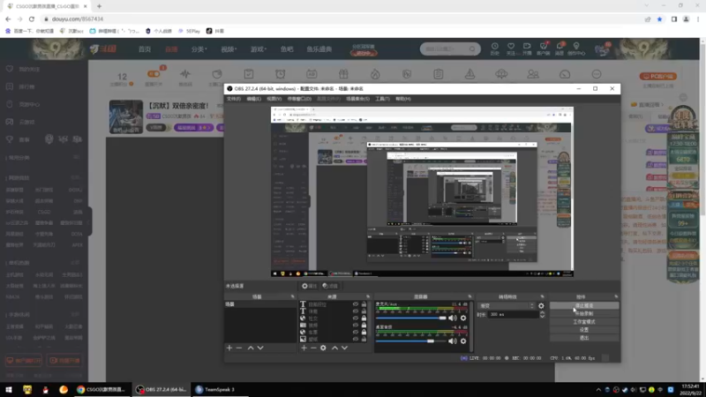The width and height of the screenshot is (706, 397).
Task: Open OBS Docks menu
Action: 299,99
